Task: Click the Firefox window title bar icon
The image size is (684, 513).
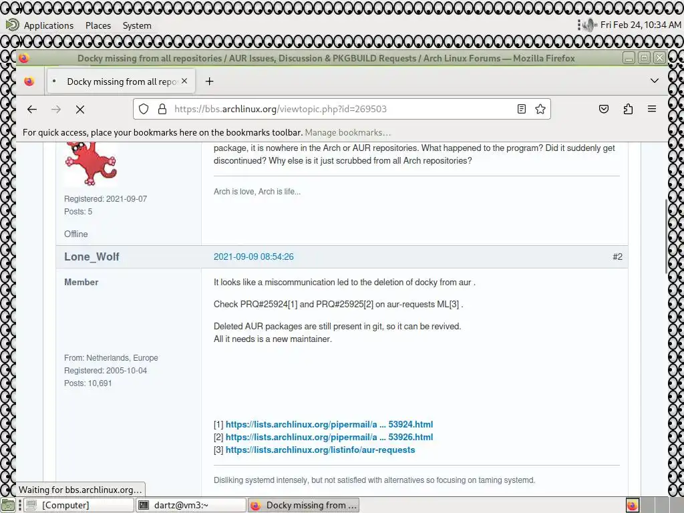Action: tap(24, 58)
